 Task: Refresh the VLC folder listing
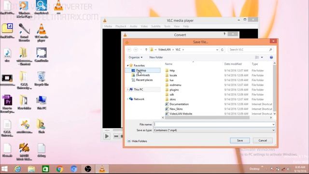222,49
